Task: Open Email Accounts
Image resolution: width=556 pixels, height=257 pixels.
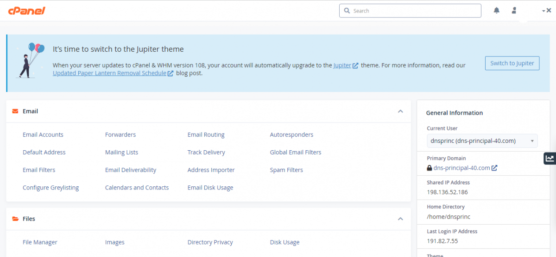Action: pos(43,135)
